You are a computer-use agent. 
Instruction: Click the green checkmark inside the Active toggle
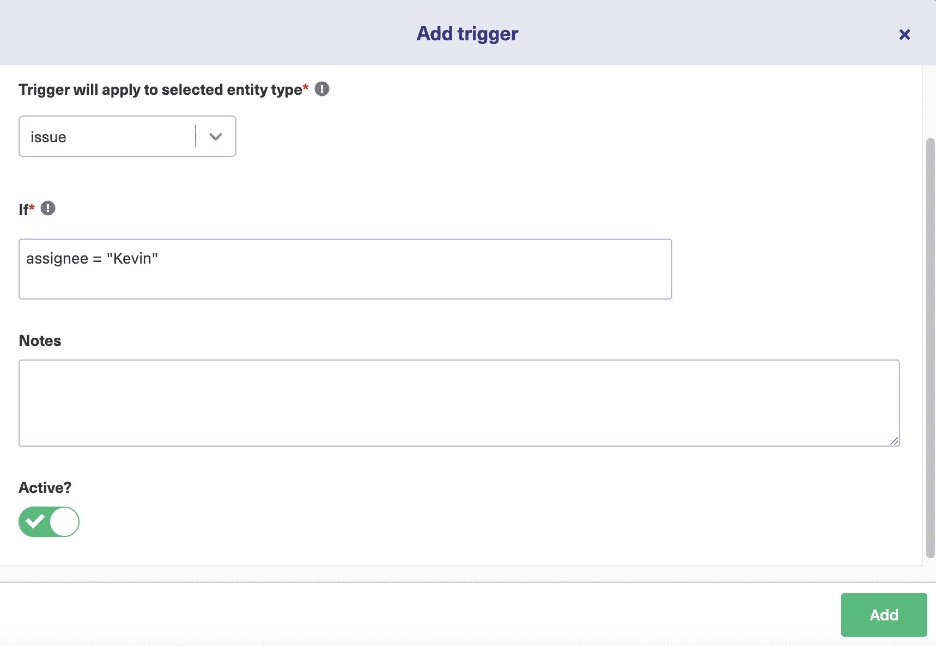[36, 522]
